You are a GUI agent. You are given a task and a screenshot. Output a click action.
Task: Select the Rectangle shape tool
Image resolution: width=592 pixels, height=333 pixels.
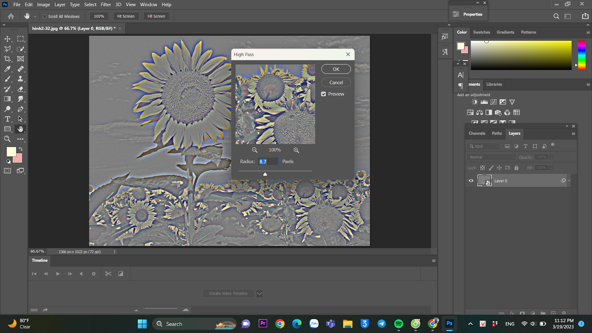click(7, 129)
